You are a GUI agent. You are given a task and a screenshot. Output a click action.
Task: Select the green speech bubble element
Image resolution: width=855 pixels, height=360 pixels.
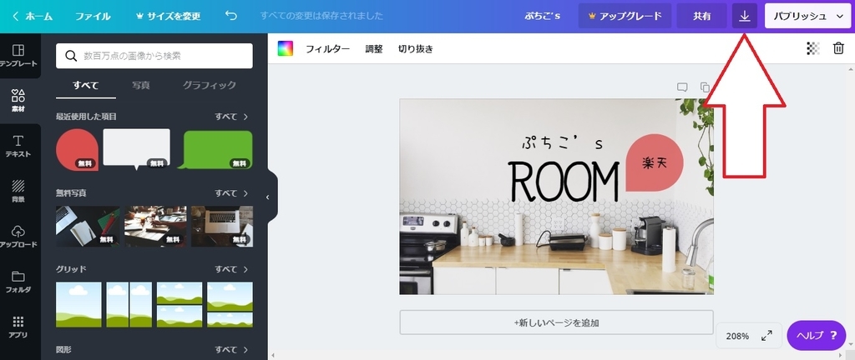point(215,149)
